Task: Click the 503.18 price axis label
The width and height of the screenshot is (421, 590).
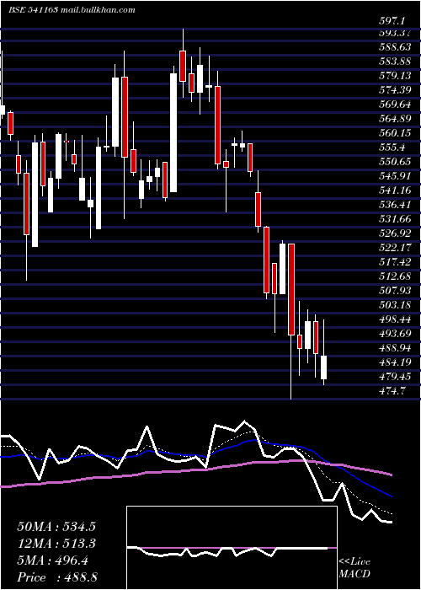Action: tap(394, 305)
